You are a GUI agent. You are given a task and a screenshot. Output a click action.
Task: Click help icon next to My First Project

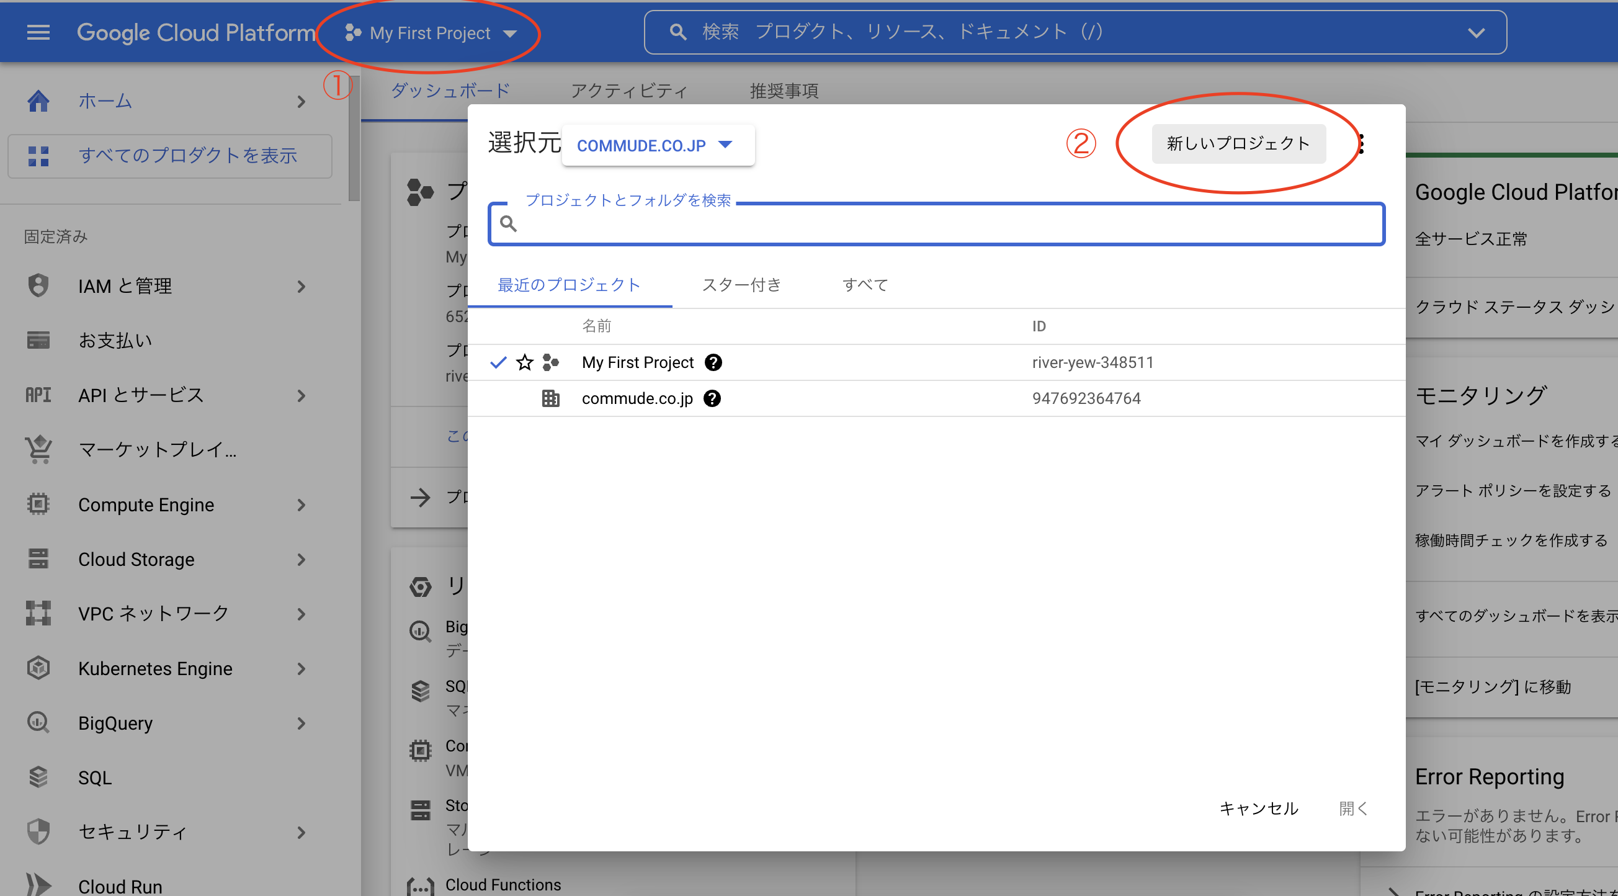click(x=713, y=362)
